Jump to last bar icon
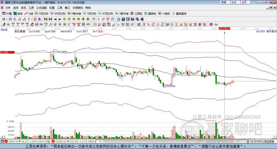This screenshot has height=149, width=277. pyautogui.click(x=50, y=19)
